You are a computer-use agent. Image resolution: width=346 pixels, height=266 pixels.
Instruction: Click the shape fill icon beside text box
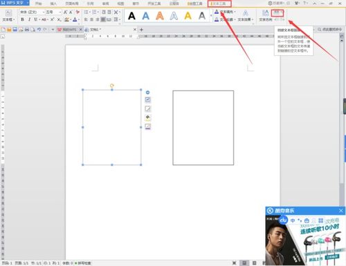(x=147, y=117)
